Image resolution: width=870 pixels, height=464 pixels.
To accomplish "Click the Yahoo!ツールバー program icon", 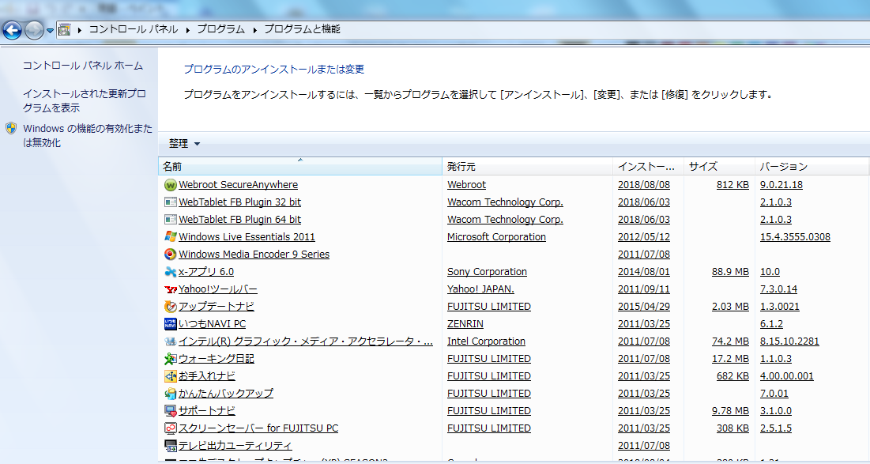I will (171, 289).
